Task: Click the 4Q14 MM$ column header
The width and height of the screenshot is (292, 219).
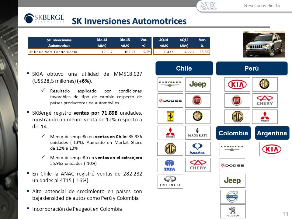Action: (x=164, y=43)
